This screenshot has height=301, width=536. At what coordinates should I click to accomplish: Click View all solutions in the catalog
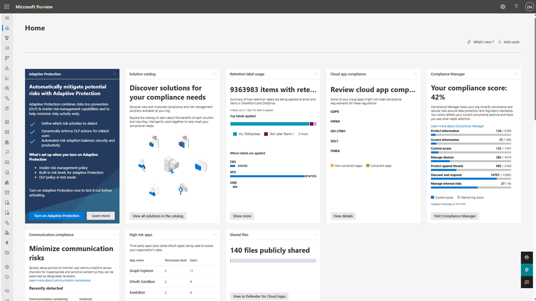(158, 216)
